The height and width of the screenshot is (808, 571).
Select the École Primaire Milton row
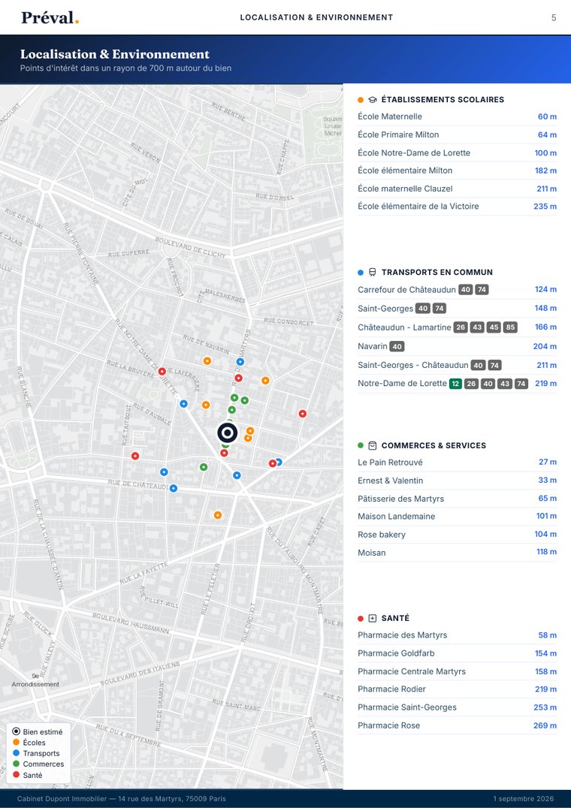457,134
